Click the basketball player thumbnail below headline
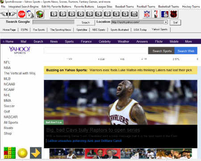Image resolution: width=201 pixels, height=161 pixels. (x=67, y=154)
